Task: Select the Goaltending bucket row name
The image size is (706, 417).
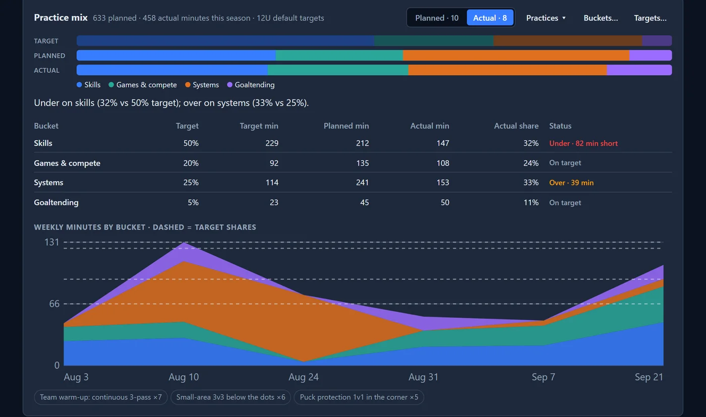Action: 56,202
